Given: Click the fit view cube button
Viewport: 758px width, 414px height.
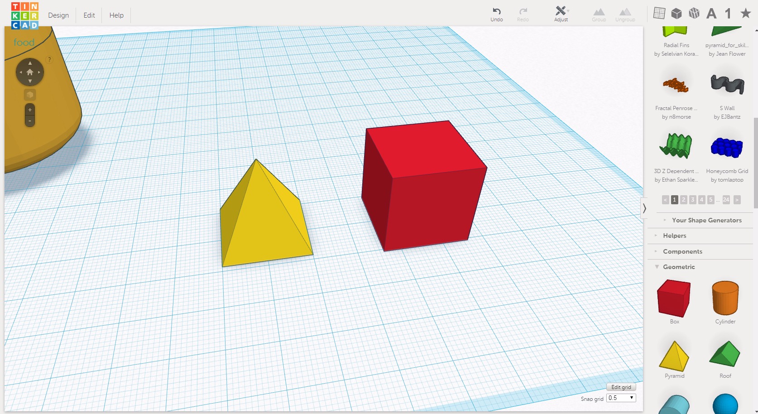Looking at the screenshot, I should pyautogui.click(x=30, y=95).
